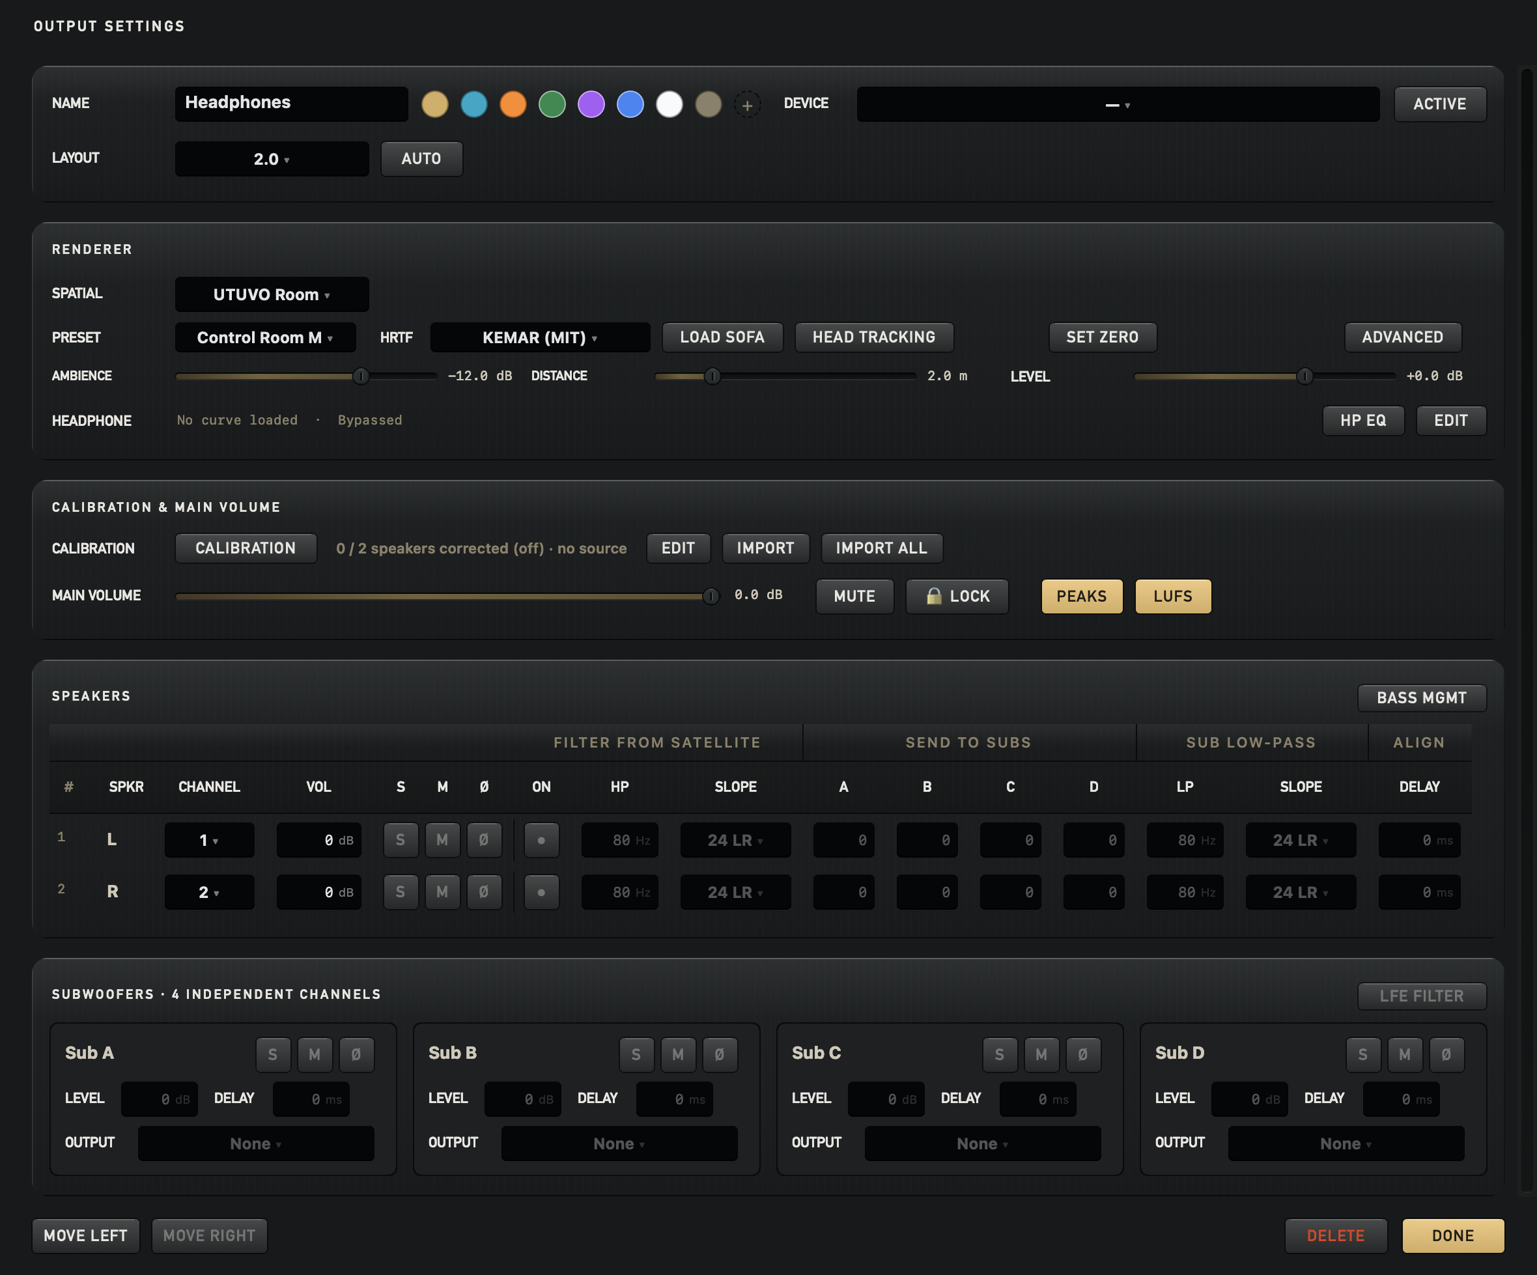The height and width of the screenshot is (1275, 1537).
Task: Solo Sub A
Action: tap(273, 1055)
